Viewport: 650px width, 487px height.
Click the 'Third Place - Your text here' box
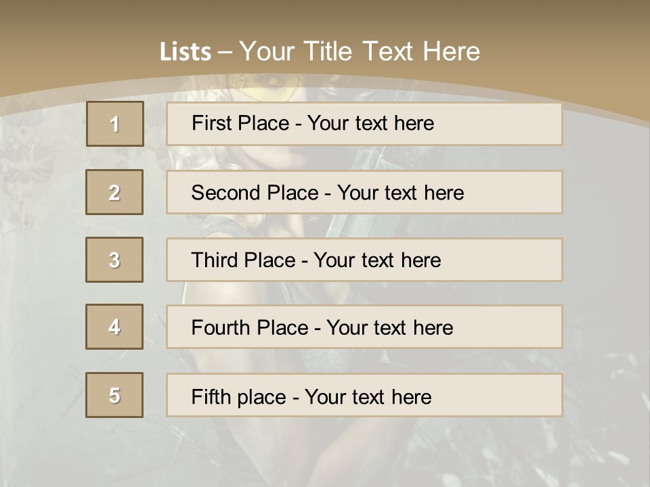pyautogui.click(x=364, y=260)
